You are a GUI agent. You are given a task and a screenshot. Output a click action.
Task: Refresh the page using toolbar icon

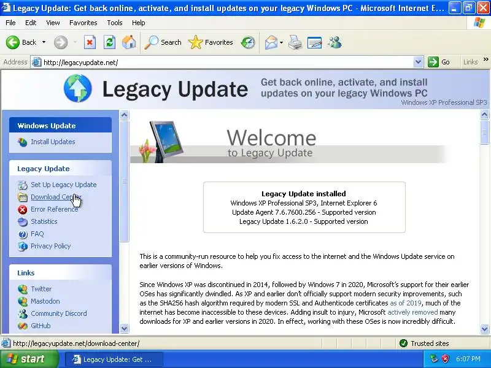click(x=110, y=42)
